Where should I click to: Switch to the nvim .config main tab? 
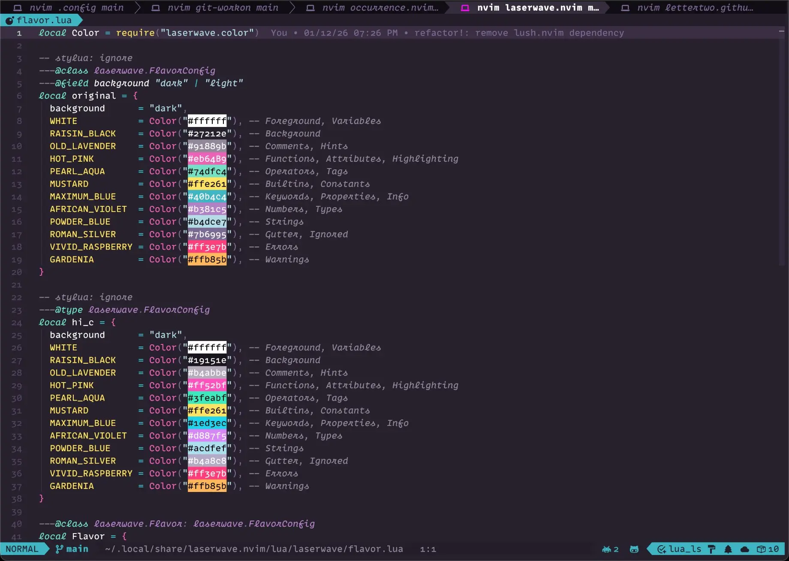click(x=69, y=8)
